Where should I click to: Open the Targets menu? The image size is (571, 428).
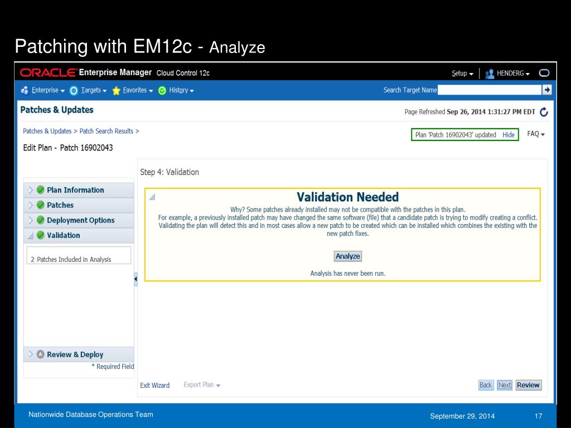click(94, 90)
